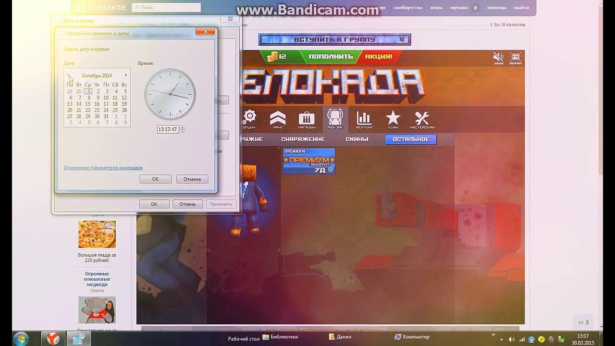This screenshot has height=346, width=615.
Task: Click the volume speaker tray icon
Action: point(511,339)
